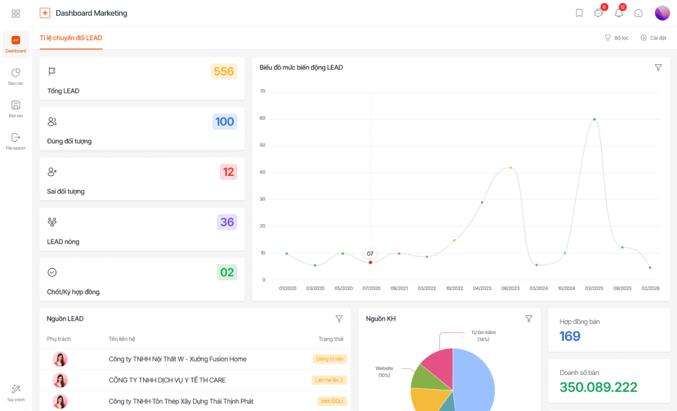This screenshot has height=411, width=677.
Task: Open the Nguồn KH filter funnel
Action: [x=529, y=319]
